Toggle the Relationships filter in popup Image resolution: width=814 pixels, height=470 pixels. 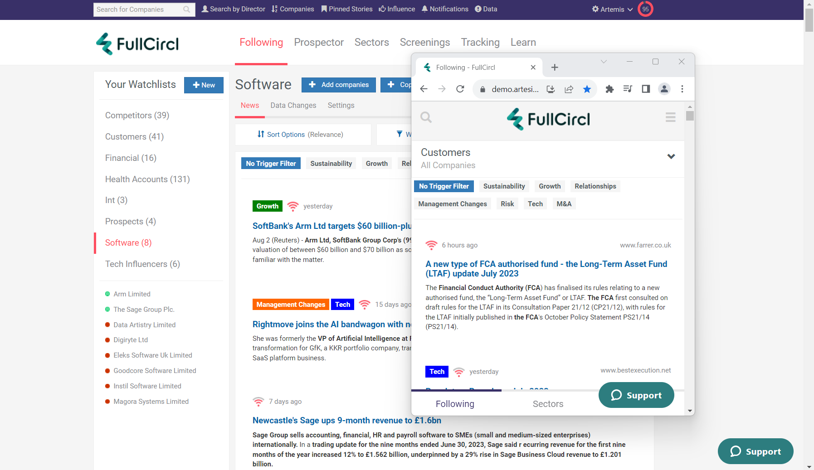point(595,186)
